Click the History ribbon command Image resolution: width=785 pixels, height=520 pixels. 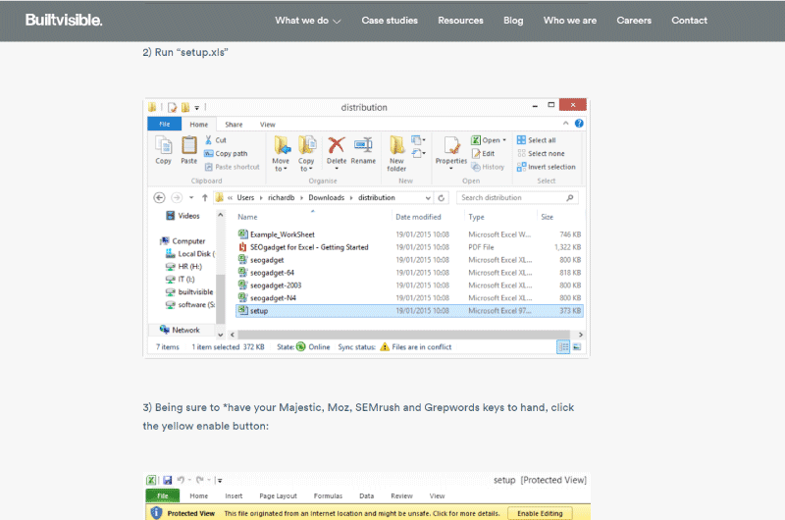488,167
